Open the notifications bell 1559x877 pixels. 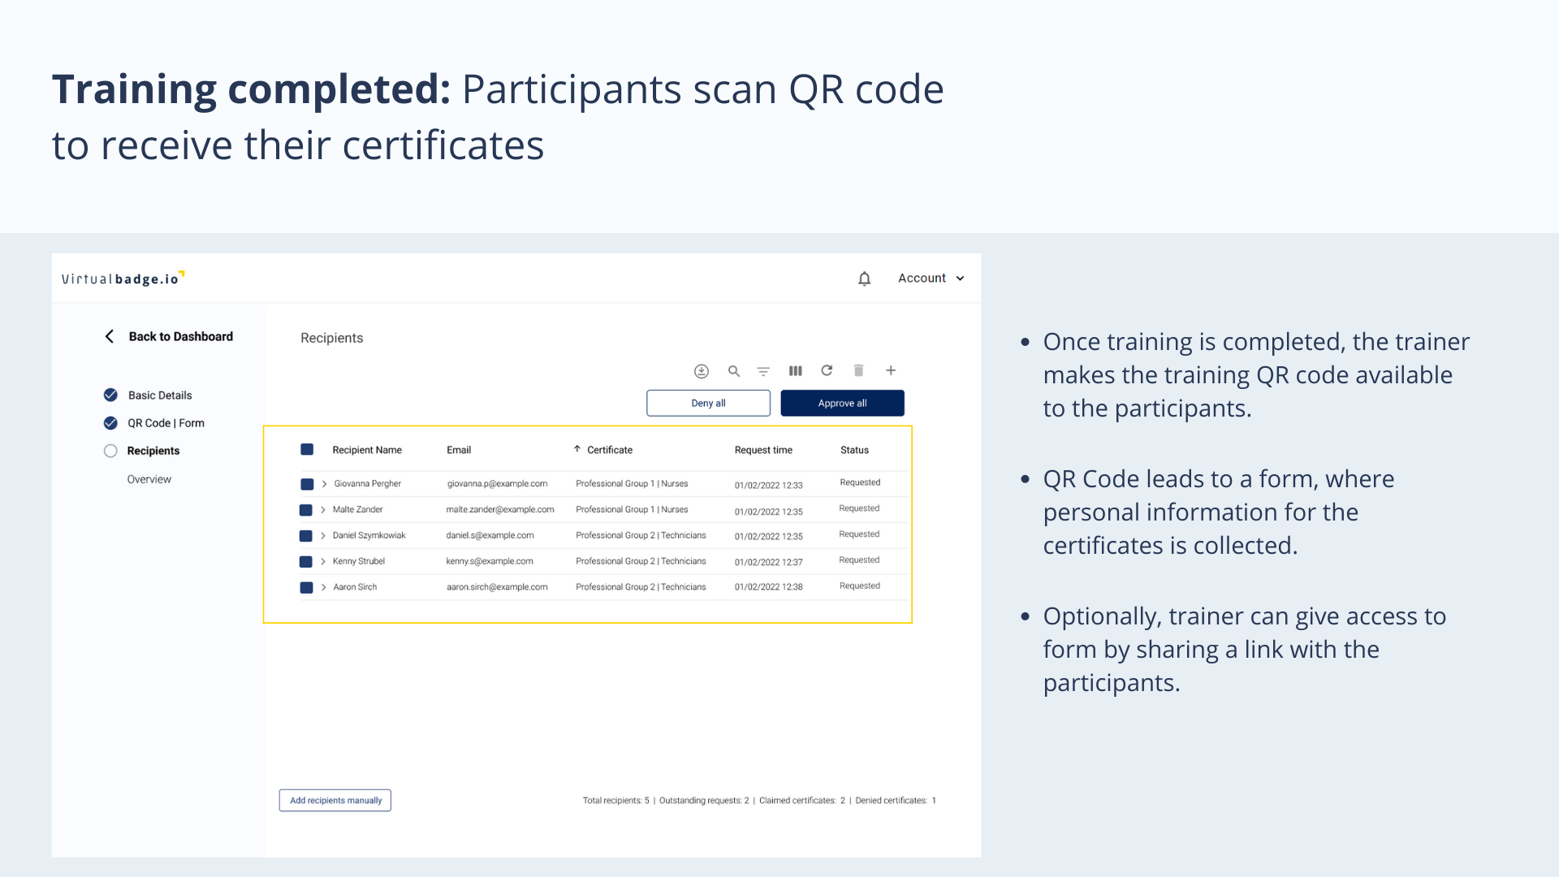(864, 279)
